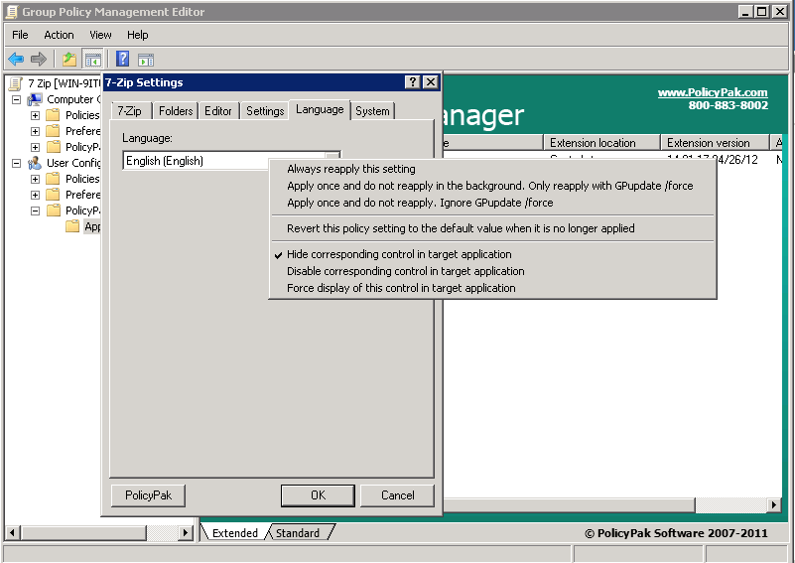Click the Group Policy Management Editor title icon
Screen dimensions: 795x563
click(12, 12)
